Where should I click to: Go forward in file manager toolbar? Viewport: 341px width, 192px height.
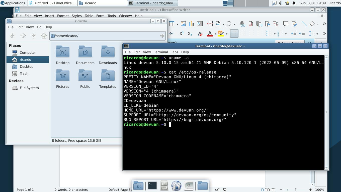(23, 36)
